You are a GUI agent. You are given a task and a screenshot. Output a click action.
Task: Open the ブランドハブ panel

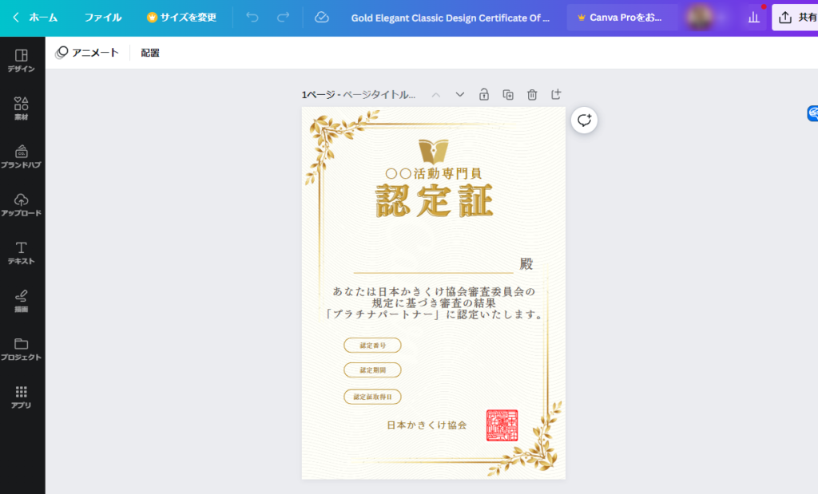coord(22,156)
